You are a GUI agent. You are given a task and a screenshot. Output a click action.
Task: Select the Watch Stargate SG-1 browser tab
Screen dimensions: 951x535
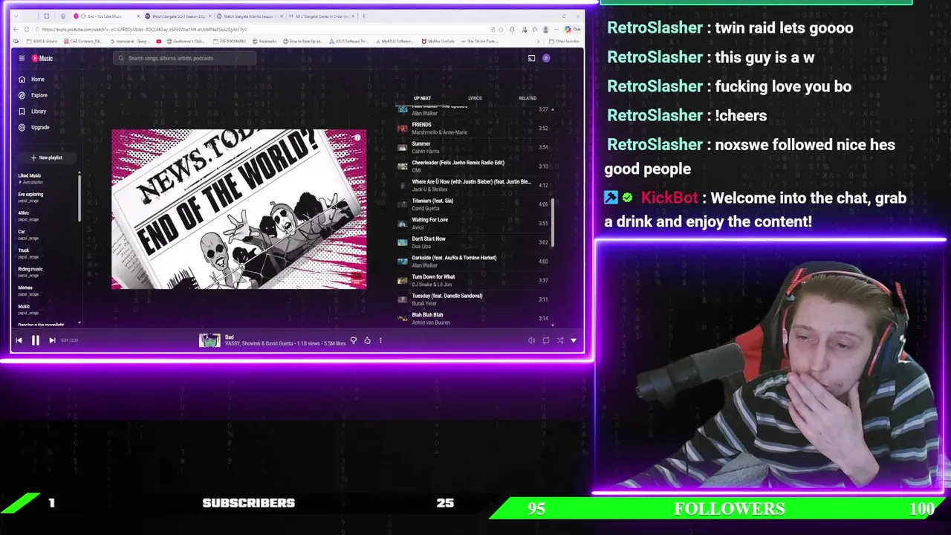(x=177, y=16)
